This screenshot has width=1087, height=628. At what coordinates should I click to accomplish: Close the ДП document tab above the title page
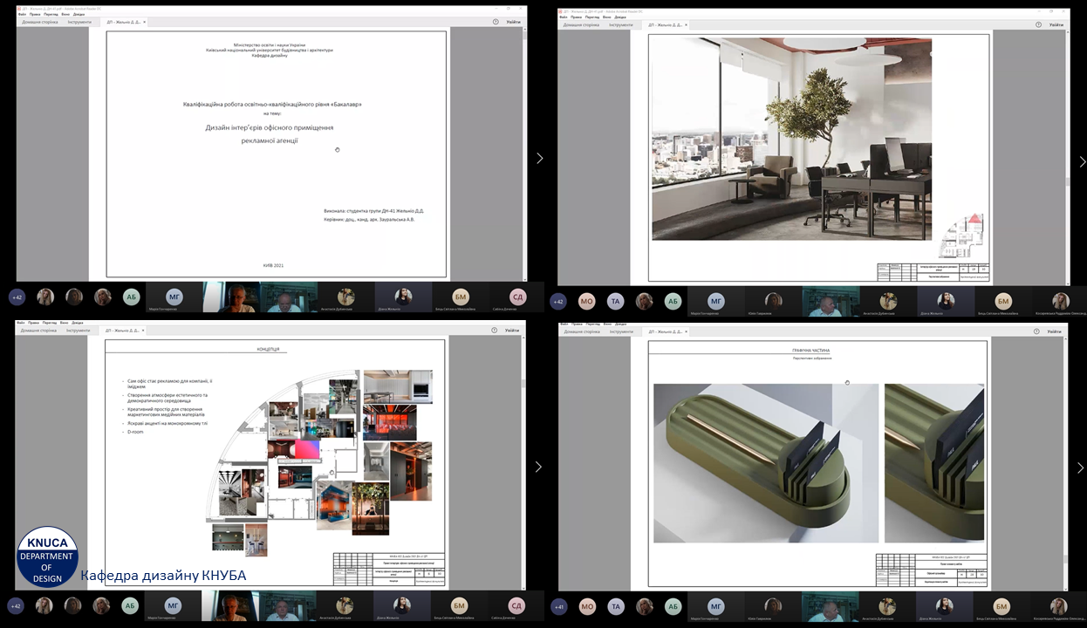144,22
